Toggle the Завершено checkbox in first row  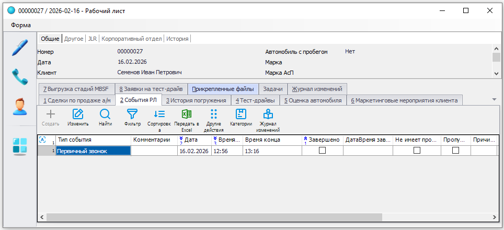pos(322,151)
